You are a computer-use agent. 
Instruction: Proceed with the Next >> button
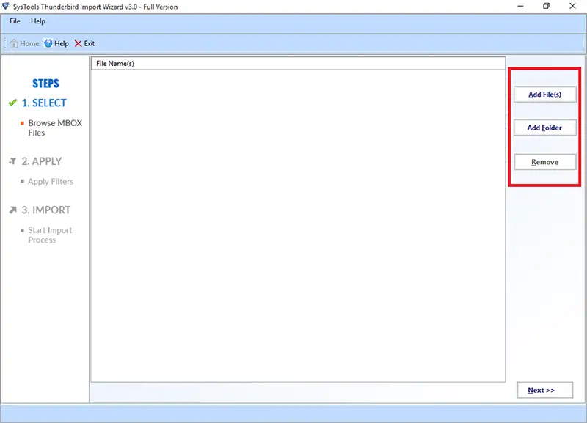point(544,390)
